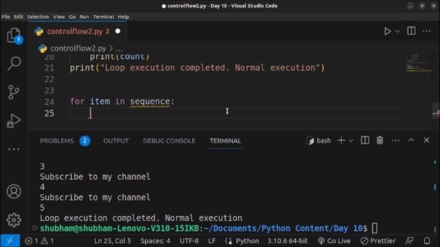Click the Prettier status item

pyautogui.click(x=378, y=241)
